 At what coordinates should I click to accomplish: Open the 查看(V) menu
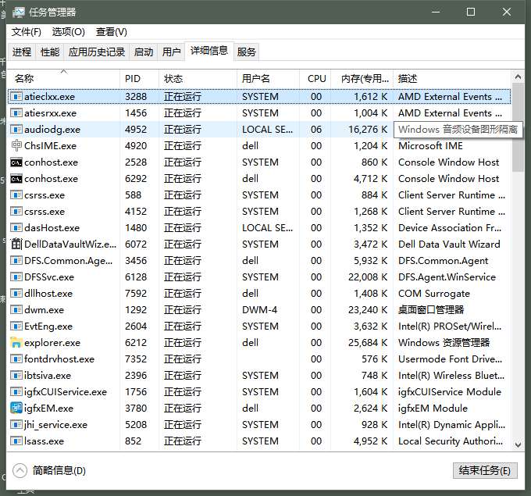point(112,32)
